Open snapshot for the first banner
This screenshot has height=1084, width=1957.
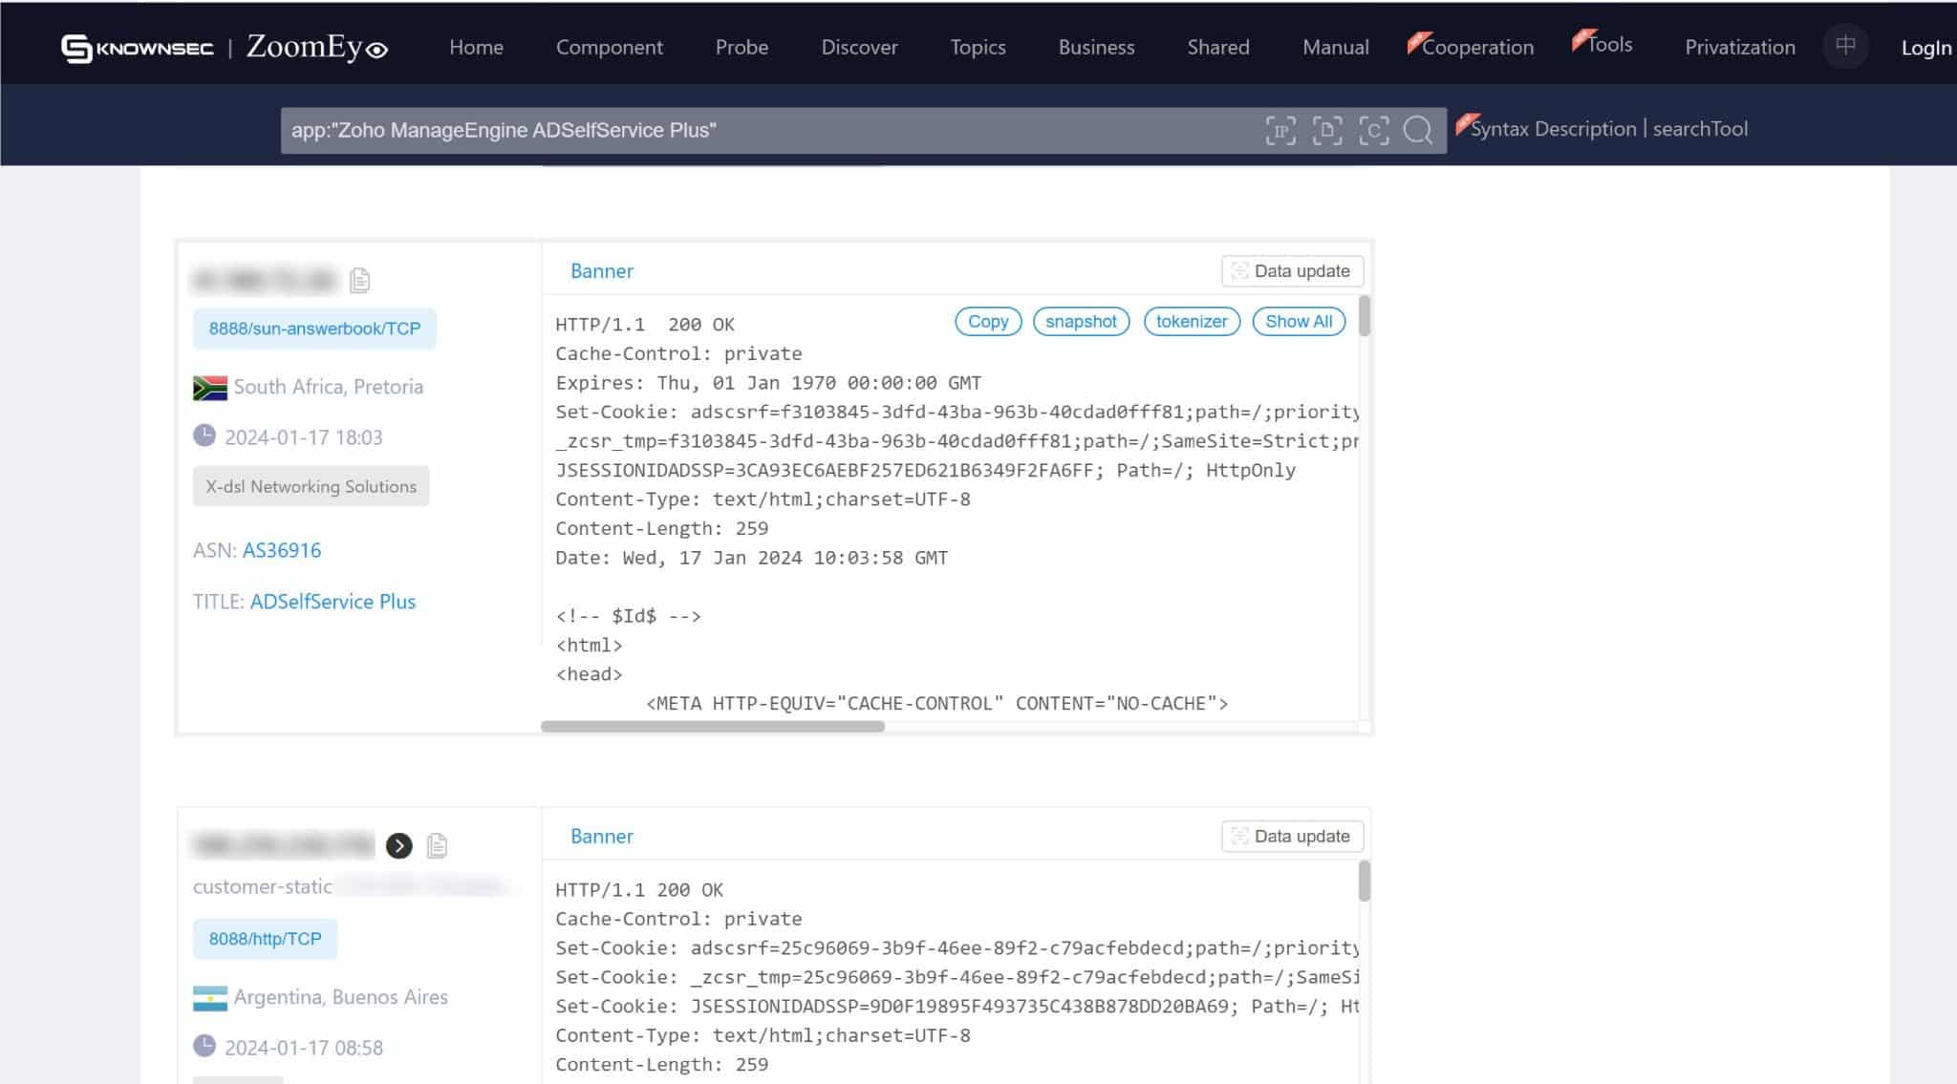(1080, 322)
